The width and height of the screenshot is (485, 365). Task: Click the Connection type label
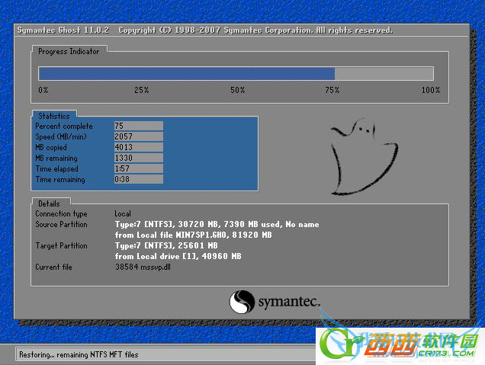click(x=61, y=213)
